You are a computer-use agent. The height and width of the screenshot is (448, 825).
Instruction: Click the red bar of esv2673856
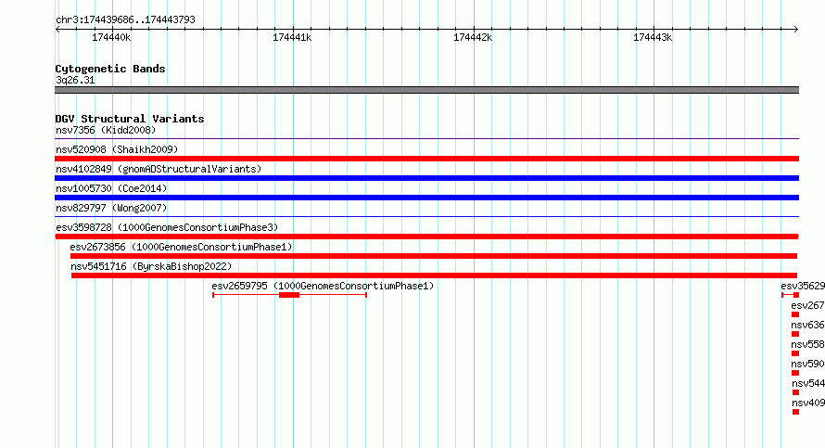434,256
